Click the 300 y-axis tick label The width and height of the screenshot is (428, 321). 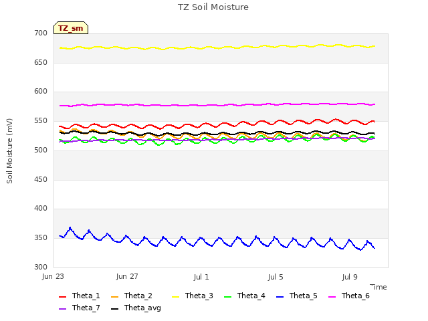tap(41, 267)
